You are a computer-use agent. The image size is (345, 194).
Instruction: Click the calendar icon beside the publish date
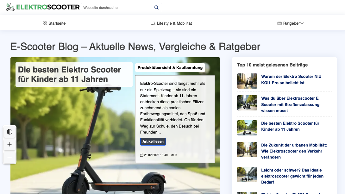pos(141,155)
